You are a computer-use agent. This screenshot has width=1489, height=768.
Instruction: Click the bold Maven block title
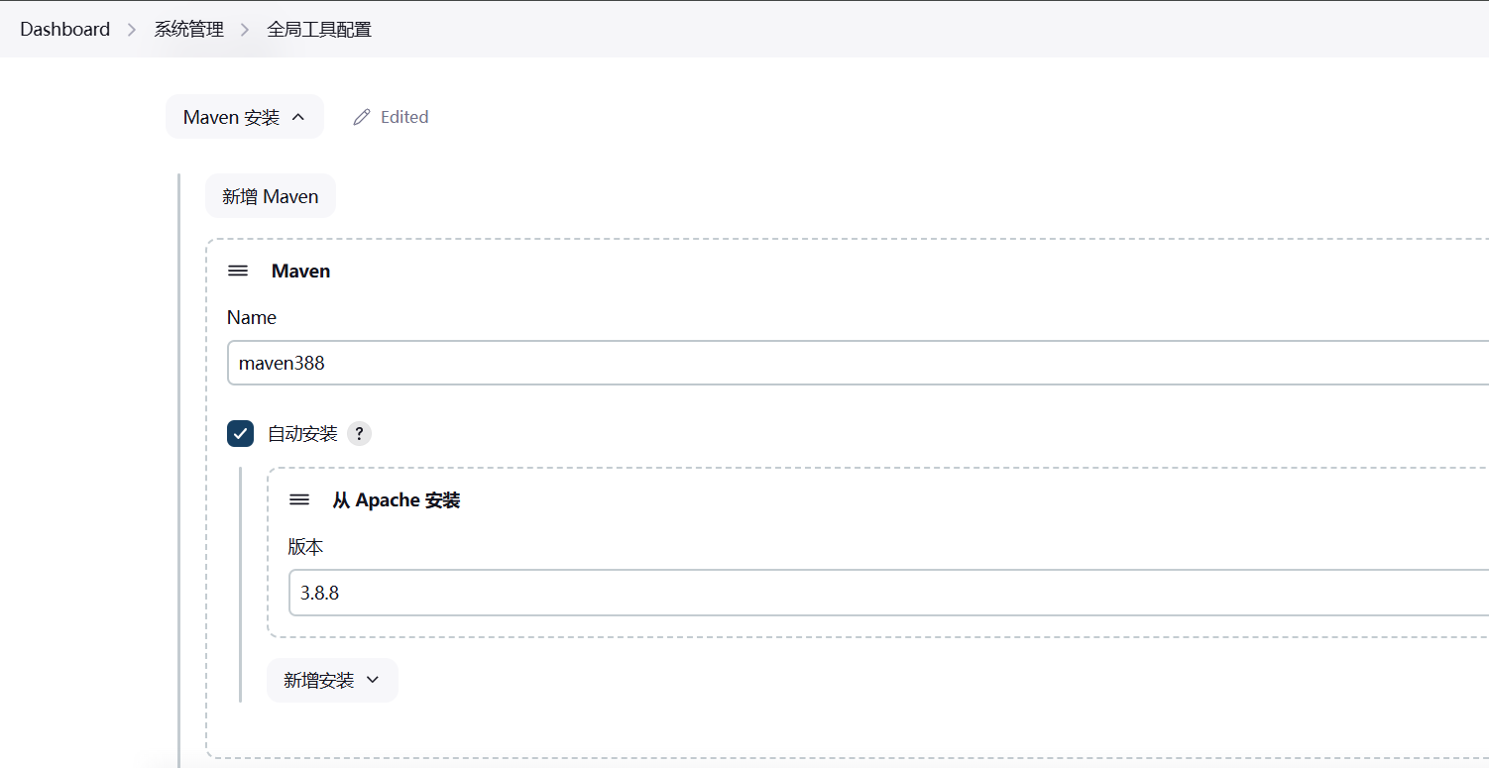coord(300,271)
